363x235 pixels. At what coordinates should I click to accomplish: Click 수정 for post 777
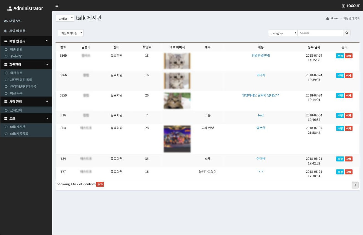pos(340,172)
